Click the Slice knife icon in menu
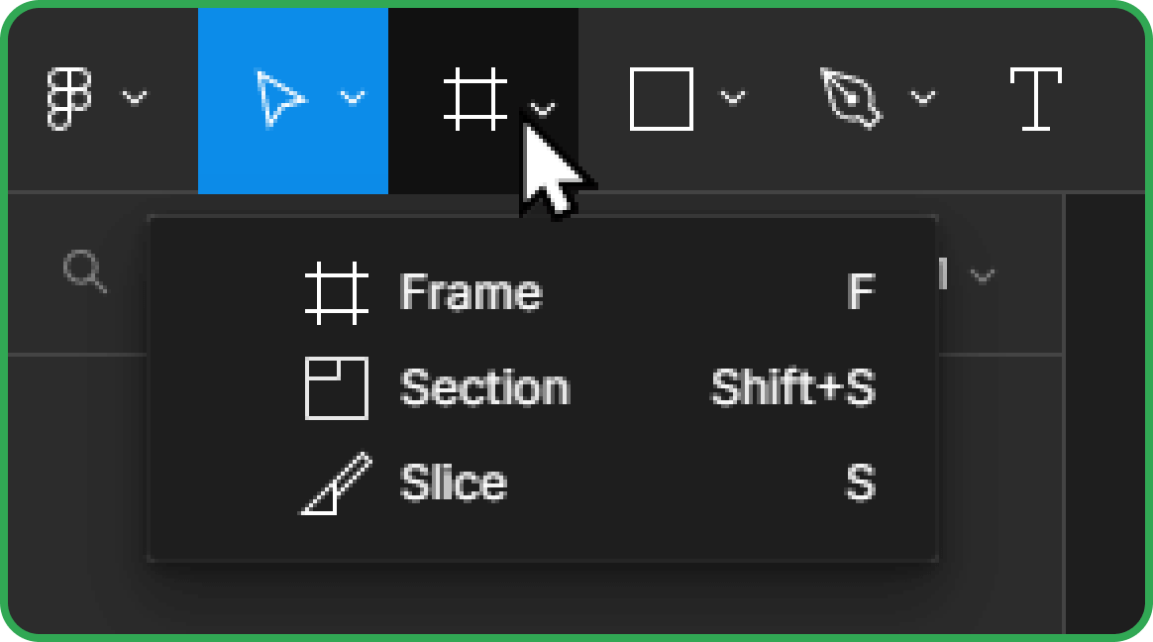Screen dimensions: 1153x642 [337, 483]
